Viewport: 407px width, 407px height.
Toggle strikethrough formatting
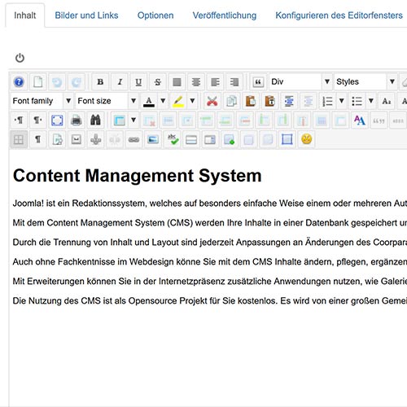click(158, 81)
